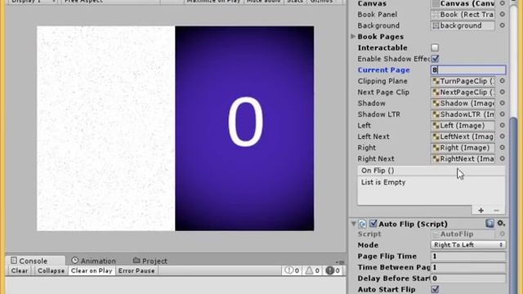Viewport: 523px width, 294px height.
Task: Toggle Clear on Play console option
Action: point(92,270)
